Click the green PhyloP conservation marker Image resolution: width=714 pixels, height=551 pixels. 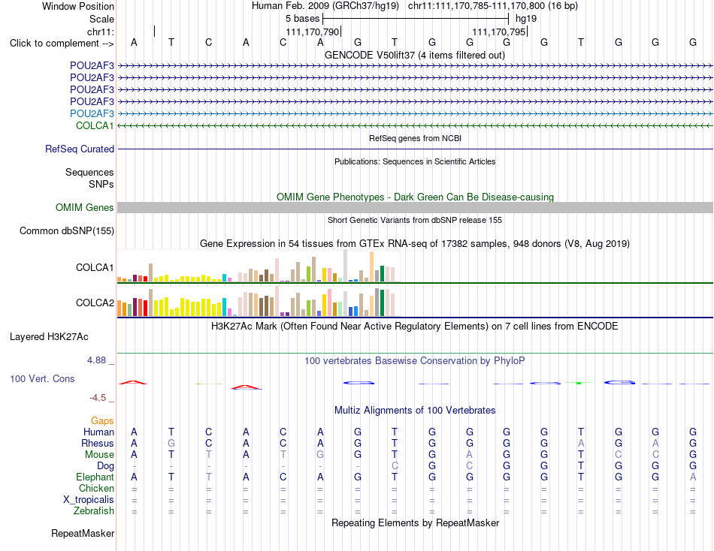(579, 383)
